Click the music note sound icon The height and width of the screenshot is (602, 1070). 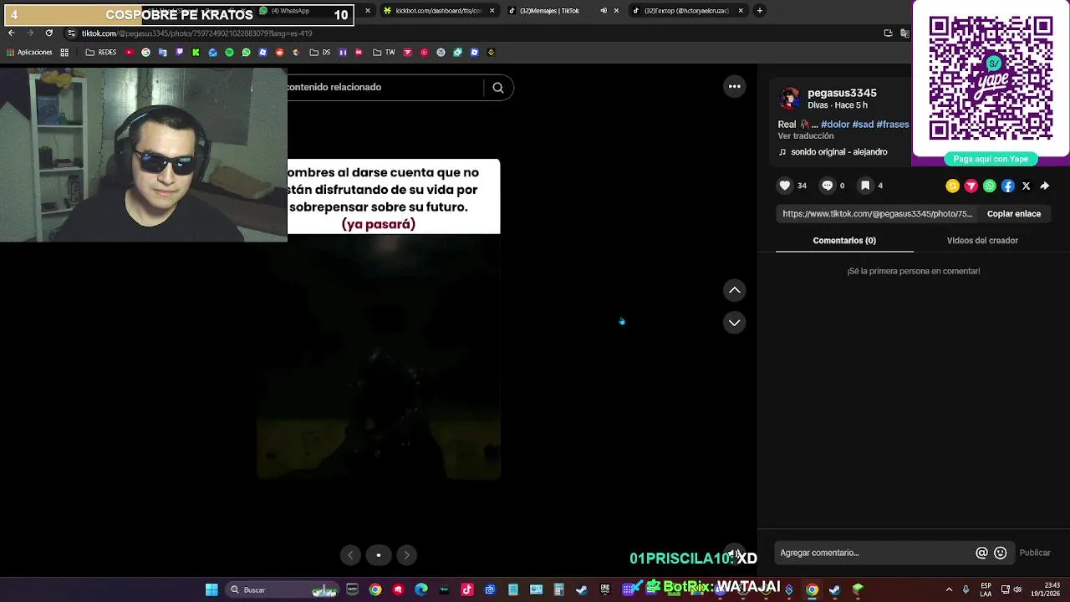pos(782,152)
